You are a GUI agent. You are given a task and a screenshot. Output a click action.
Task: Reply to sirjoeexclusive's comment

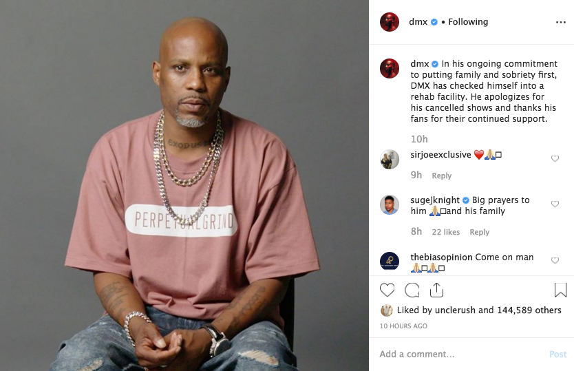tap(441, 176)
